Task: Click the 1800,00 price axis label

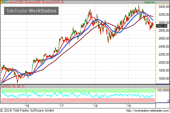Action: (164, 70)
